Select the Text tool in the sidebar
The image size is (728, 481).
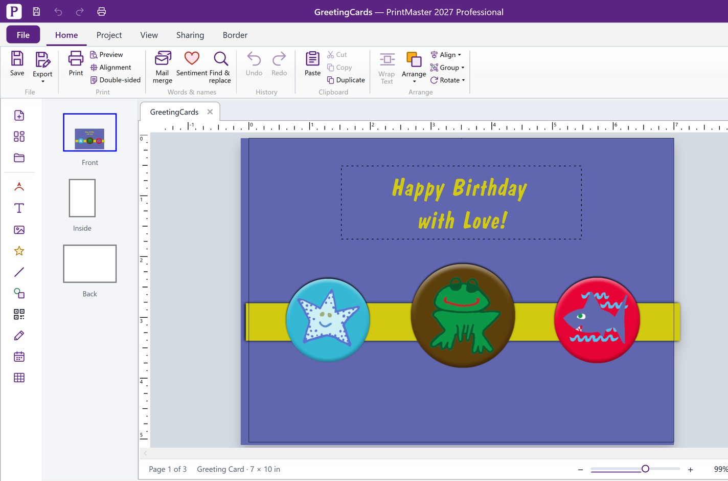coord(19,208)
